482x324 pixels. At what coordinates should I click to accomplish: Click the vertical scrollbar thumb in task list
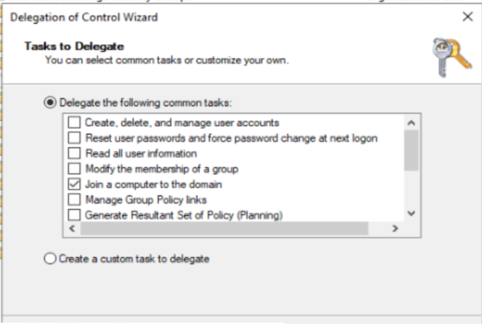[x=411, y=151]
